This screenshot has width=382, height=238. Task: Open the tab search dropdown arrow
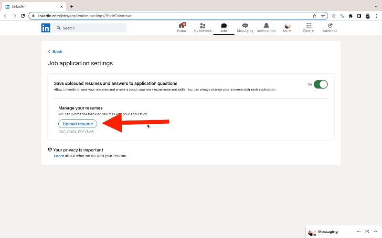coord(376,7)
